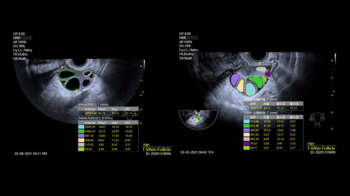Click the purple filled follicle in the 02-03-2021 scan
The image size is (350, 196).
tap(235, 79)
